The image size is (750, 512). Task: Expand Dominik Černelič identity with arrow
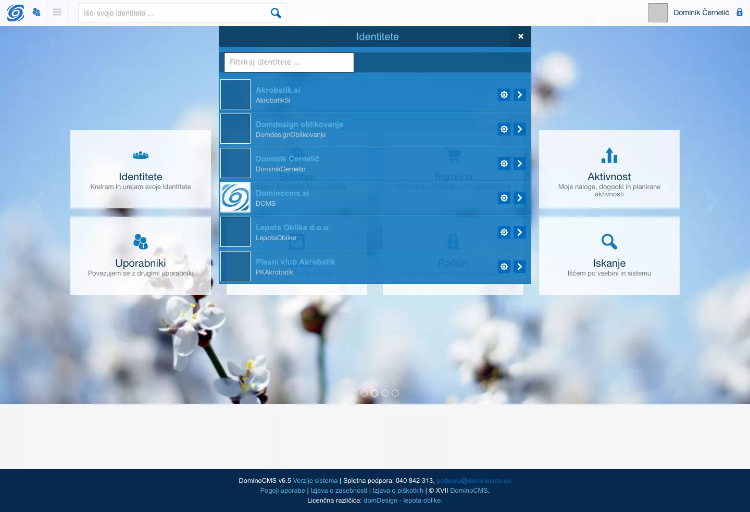point(519,164)
